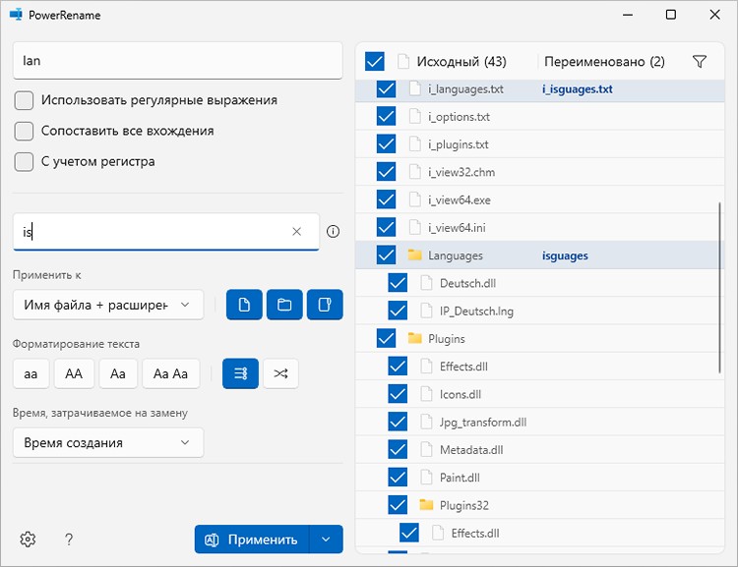Click the file icon beside i_view64.ini
This screenshot has height=567, width=738.
tap(414, 227)
